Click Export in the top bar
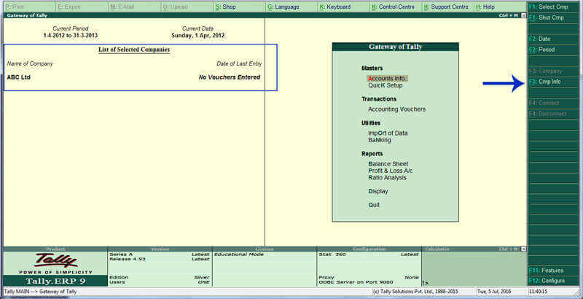Screen dimensions: 583x299 click(x=82, y=7)
